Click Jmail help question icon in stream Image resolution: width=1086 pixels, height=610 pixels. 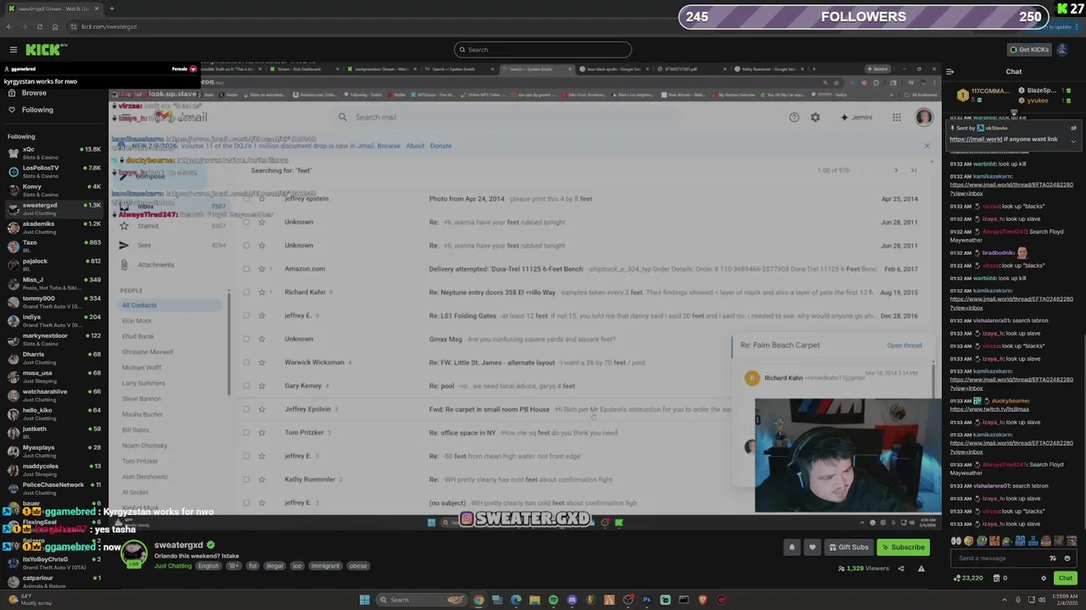click(794, 118)
